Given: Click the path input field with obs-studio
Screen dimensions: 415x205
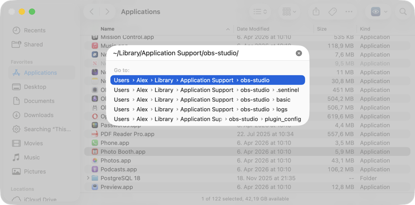Looking at the screenshot, I should [202, 53].
